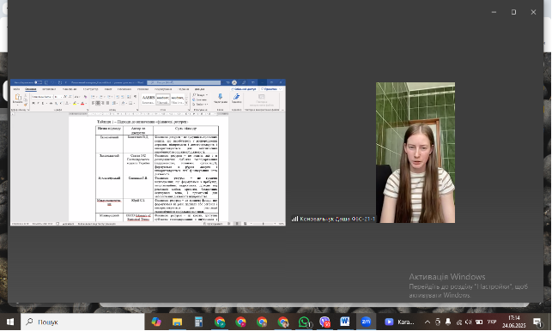Toggle the AutoSave switch in the Word title bar
Screen dimensions: 552x331
tap(39, 82)
